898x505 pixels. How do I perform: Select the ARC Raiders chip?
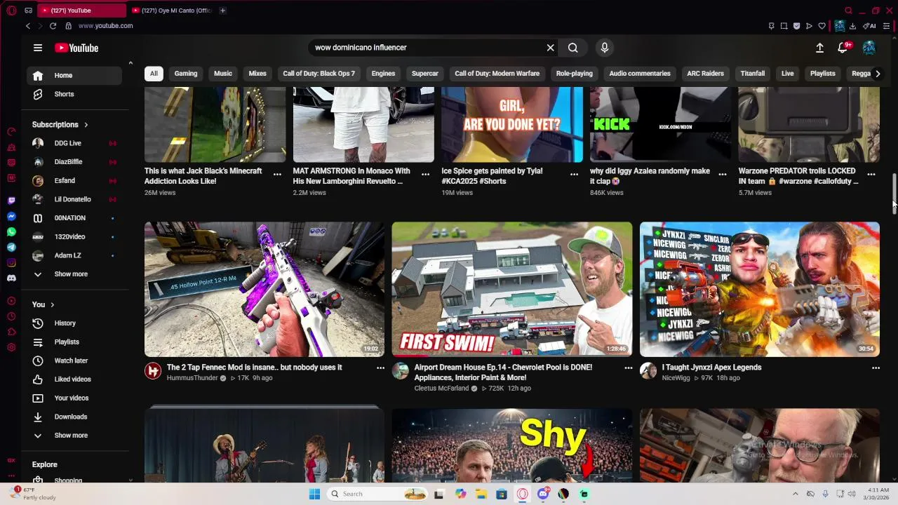coord(705,74)
